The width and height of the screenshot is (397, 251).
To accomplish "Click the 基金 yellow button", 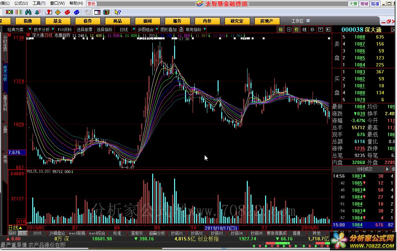I will click(57, 21).
